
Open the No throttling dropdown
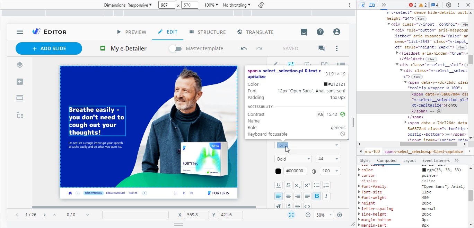click(237, 5)
